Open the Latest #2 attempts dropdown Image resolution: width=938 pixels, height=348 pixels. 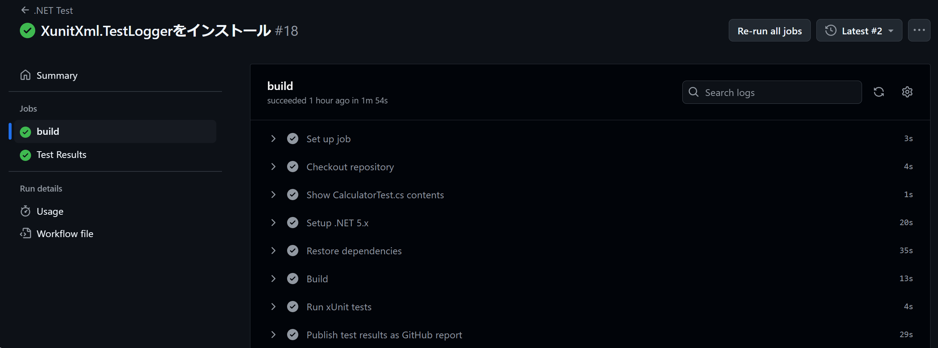[x=859, y=30]
